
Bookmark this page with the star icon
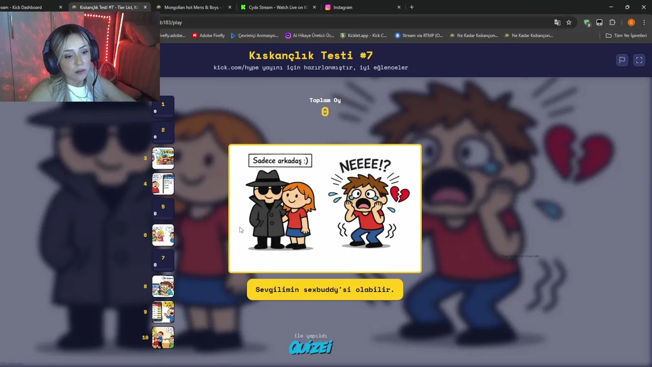pos(569,22)
